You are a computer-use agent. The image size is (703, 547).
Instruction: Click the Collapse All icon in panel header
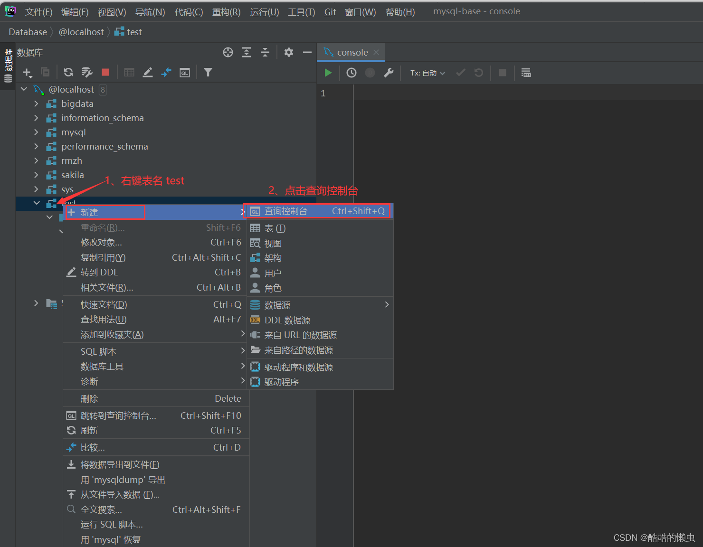265,52
